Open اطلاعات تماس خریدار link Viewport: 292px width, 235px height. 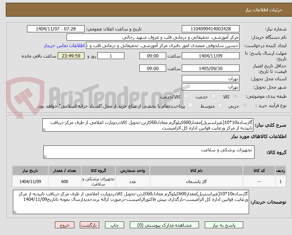[64, 46]
